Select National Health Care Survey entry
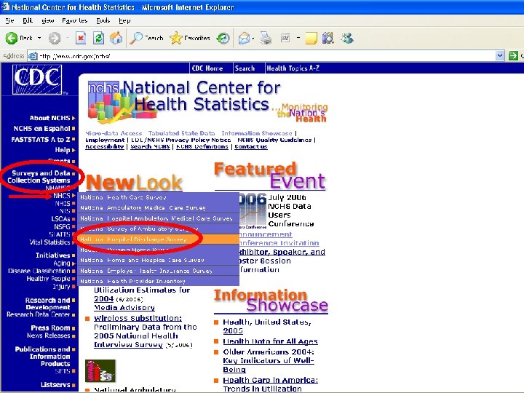The width and height of the screenshot is (524, 393). 159,197
